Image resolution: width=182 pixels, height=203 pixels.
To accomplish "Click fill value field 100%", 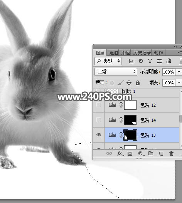I will coord(169,83).
